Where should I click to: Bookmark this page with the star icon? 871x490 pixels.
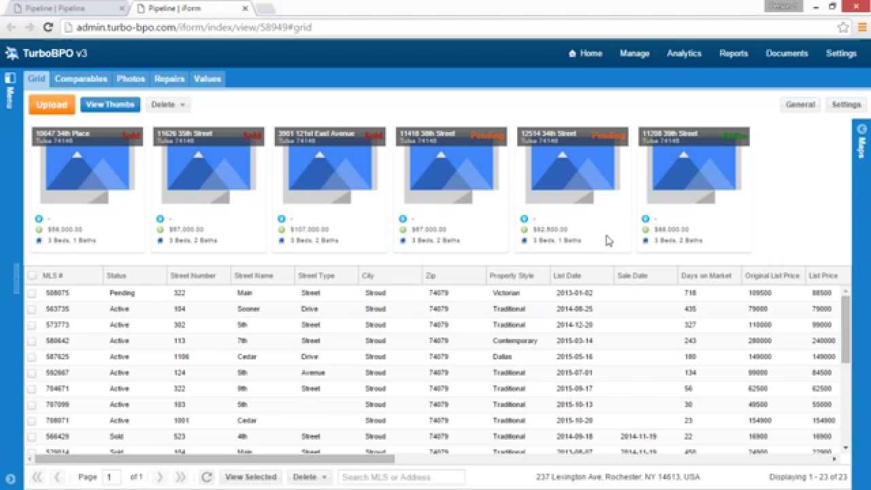843,27
